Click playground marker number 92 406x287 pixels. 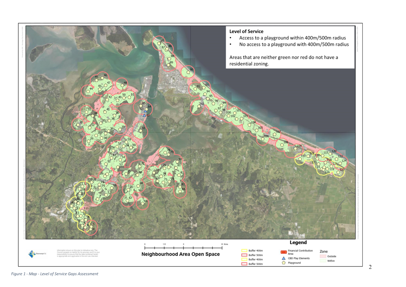click(x=199, y=107)
